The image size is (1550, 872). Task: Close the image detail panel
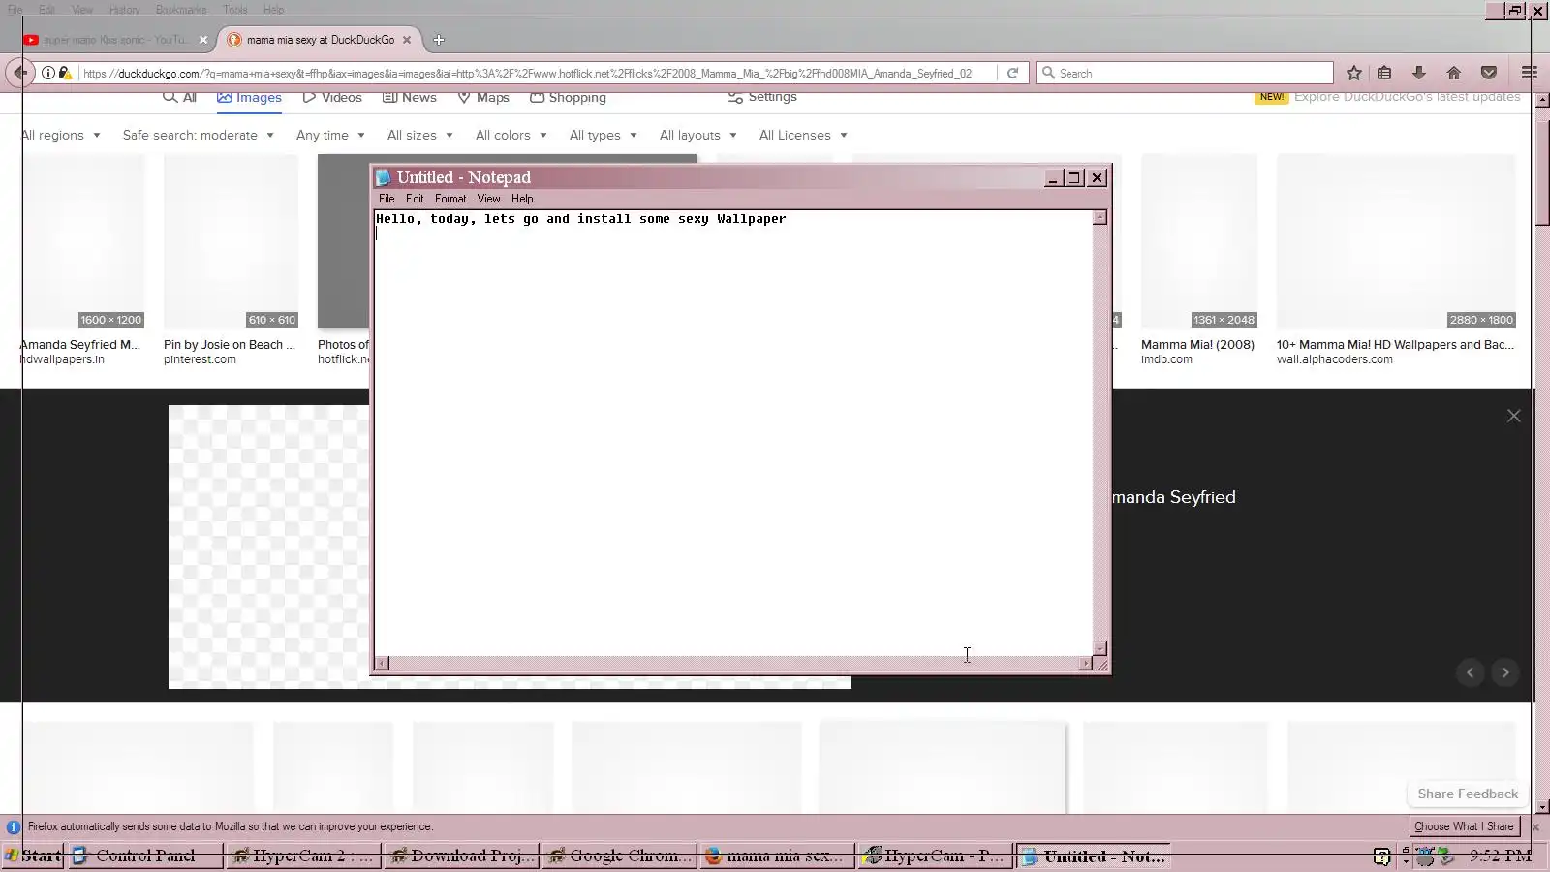pos(1514,416)
